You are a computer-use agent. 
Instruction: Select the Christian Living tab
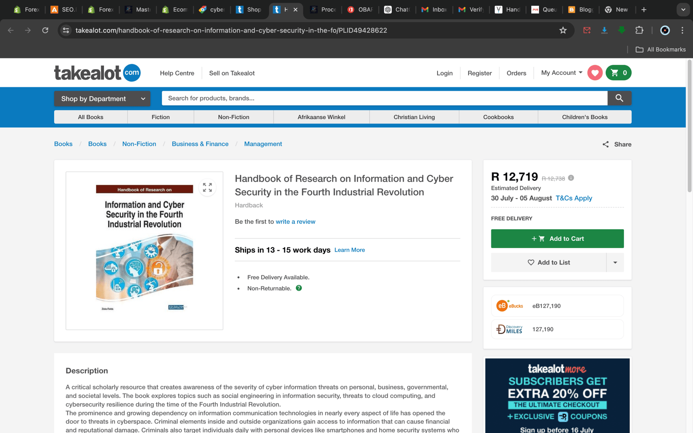tap(414, 117)
